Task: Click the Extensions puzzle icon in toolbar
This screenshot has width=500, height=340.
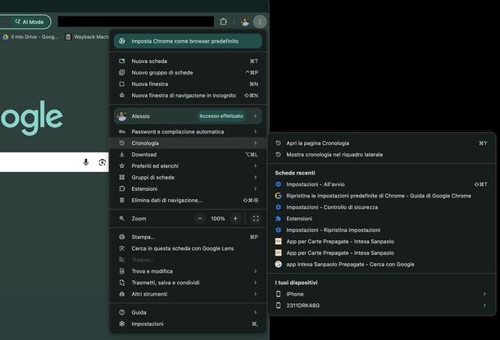Action: pyautogui.click(x=224, y=21)
